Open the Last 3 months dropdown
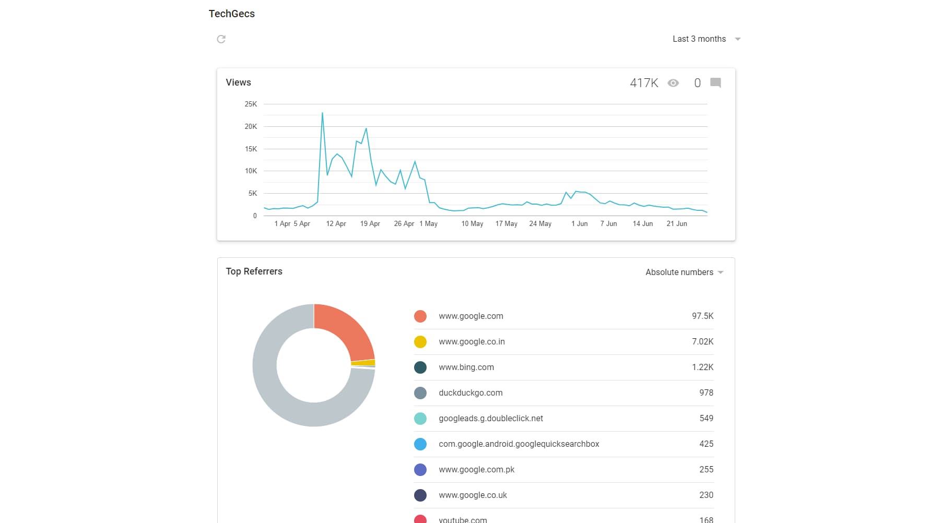This screenshot has width=930, height=523. [x=707, y=39]
